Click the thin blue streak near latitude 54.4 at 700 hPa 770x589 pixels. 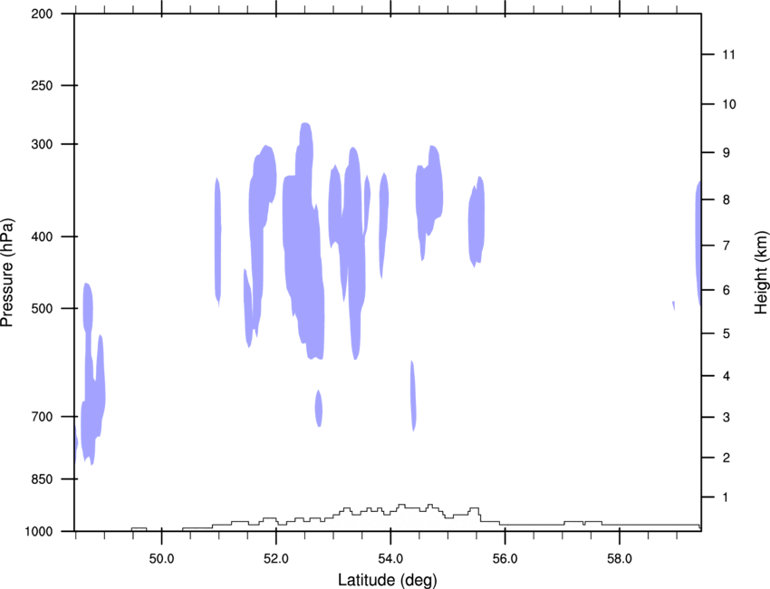[x=413, y=396]
